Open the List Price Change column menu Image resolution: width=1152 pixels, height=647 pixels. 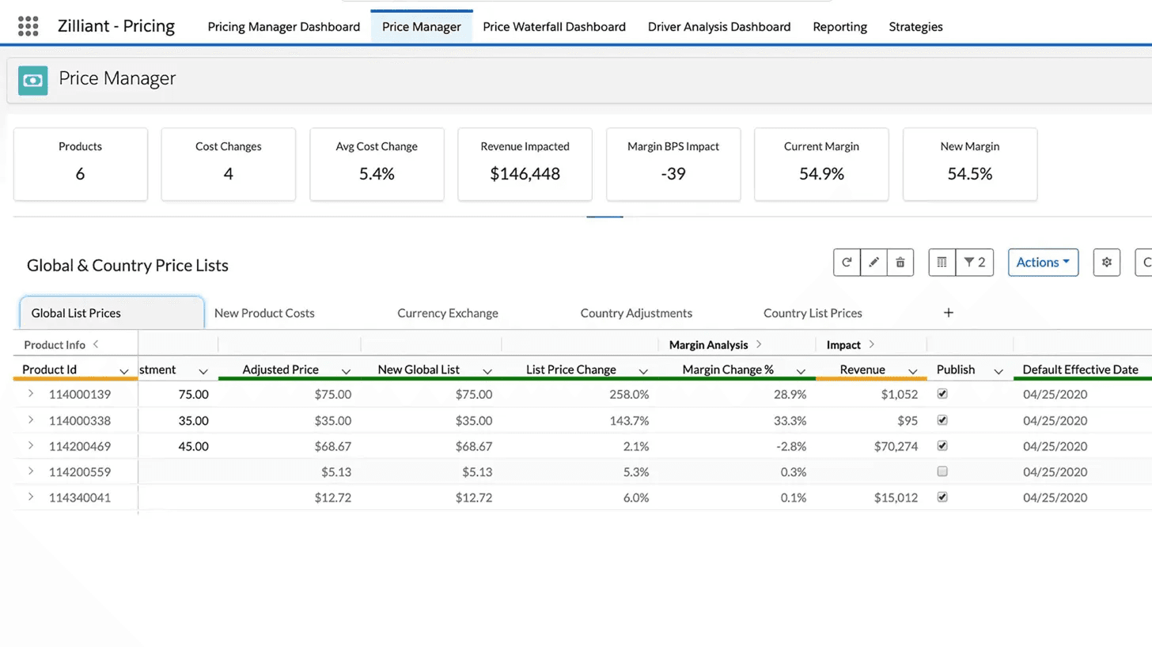click(x=643, y=371)
